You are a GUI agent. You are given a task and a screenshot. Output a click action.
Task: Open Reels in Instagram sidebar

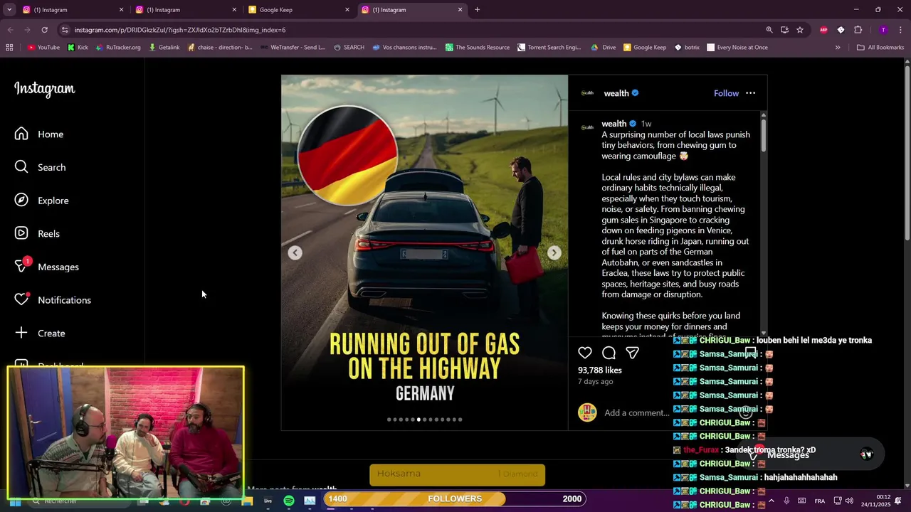coord(38,234)
